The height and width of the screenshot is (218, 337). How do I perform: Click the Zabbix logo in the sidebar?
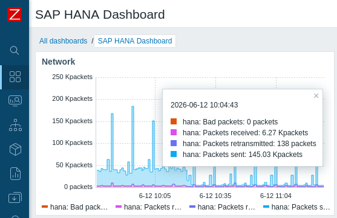point(15,14)
